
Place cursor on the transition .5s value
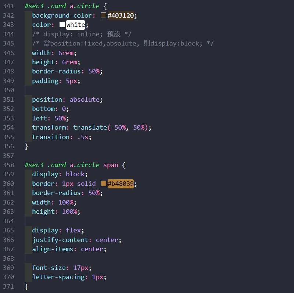[83, 137]
